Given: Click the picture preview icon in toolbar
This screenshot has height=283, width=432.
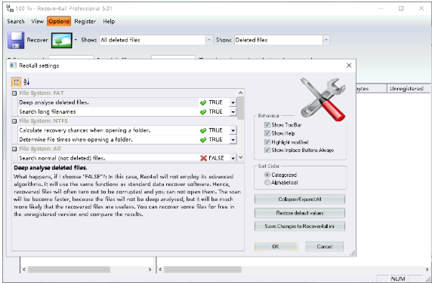Looking at the screenshot, I should point(62,41).
